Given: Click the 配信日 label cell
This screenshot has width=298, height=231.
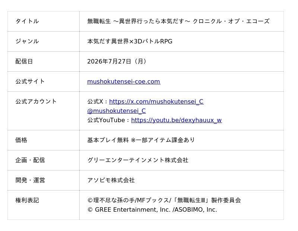Looking at the screenshot, I should pyautogui.click(x=44, y=61).
